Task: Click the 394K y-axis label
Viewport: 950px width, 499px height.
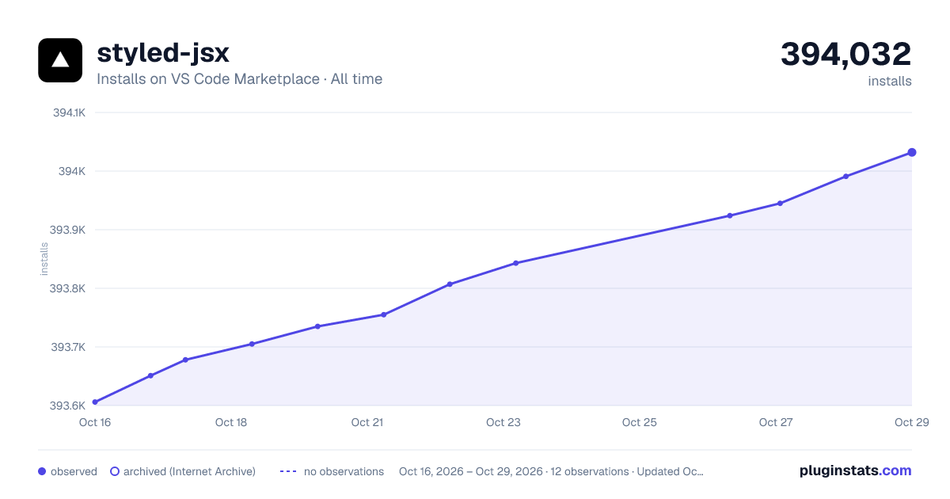Action: 73,171
